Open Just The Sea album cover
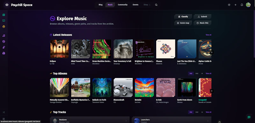This screenshot has width=255, height=123. 187,49
